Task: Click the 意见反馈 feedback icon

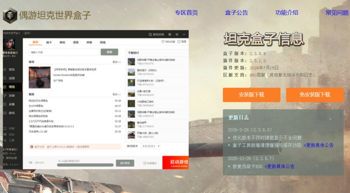Action: pos(150,35)
